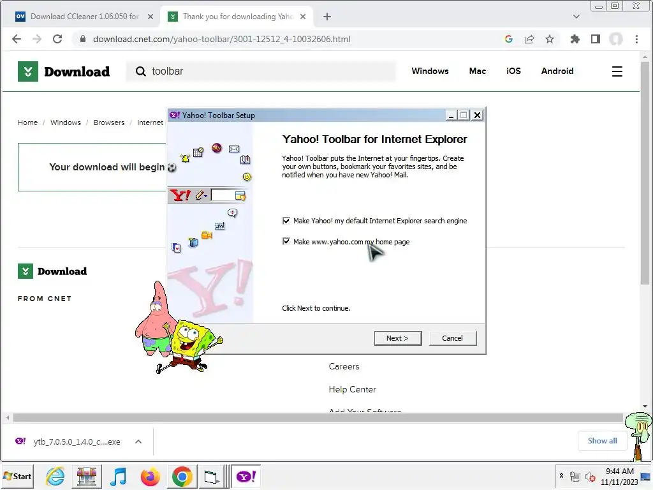Open the Android category in site nav
653x490 pixels.
click(557, 71)
